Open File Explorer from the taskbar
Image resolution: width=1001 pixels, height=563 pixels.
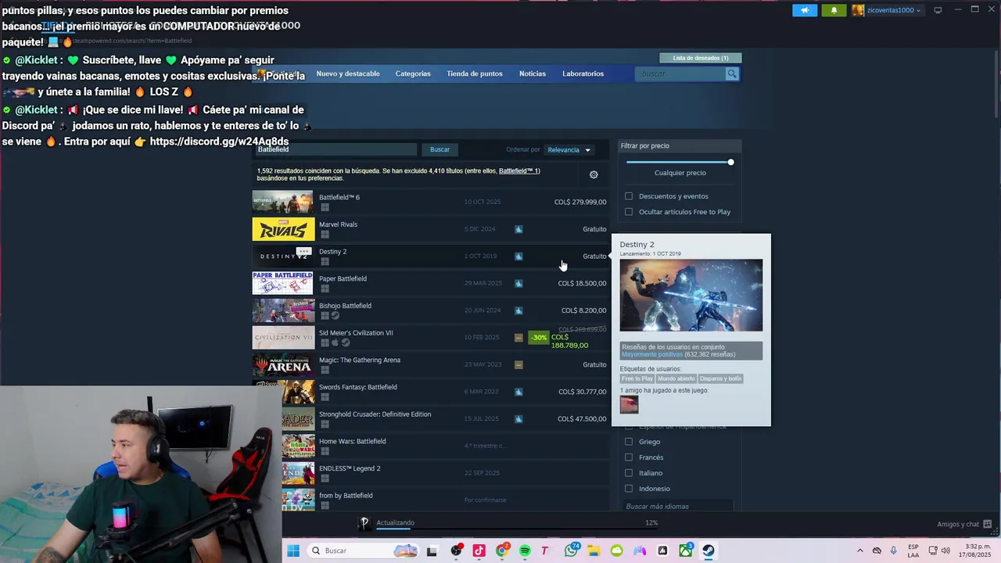pos(594,550)
